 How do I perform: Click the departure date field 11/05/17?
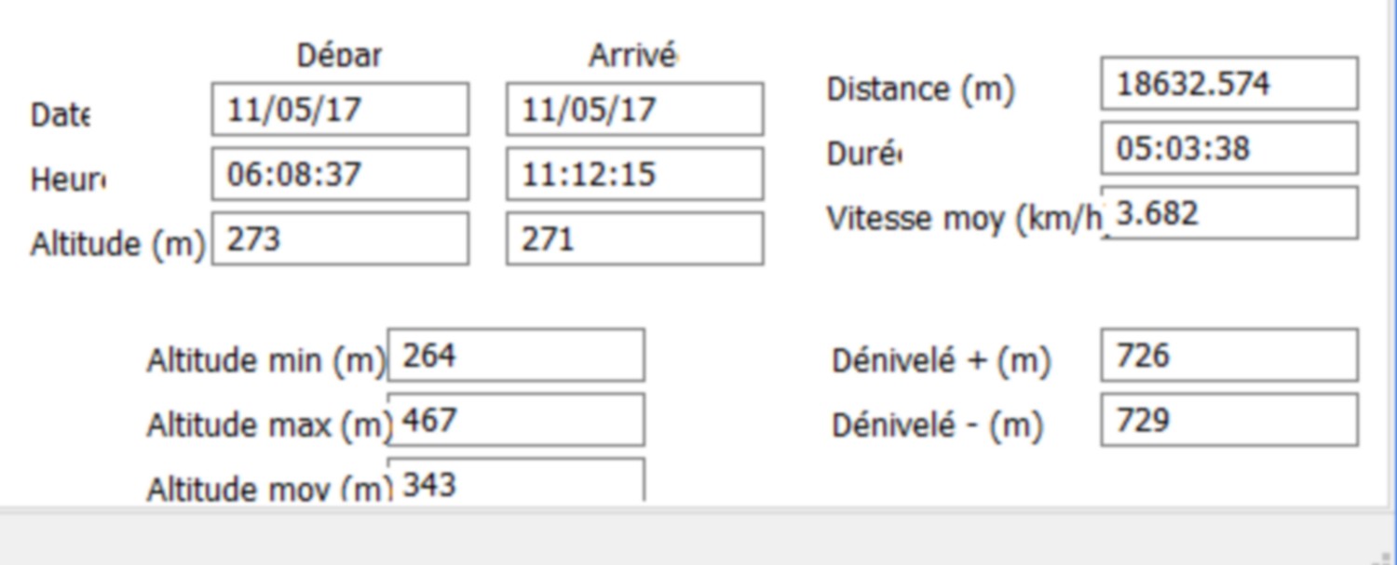click(x=340, y=109)
